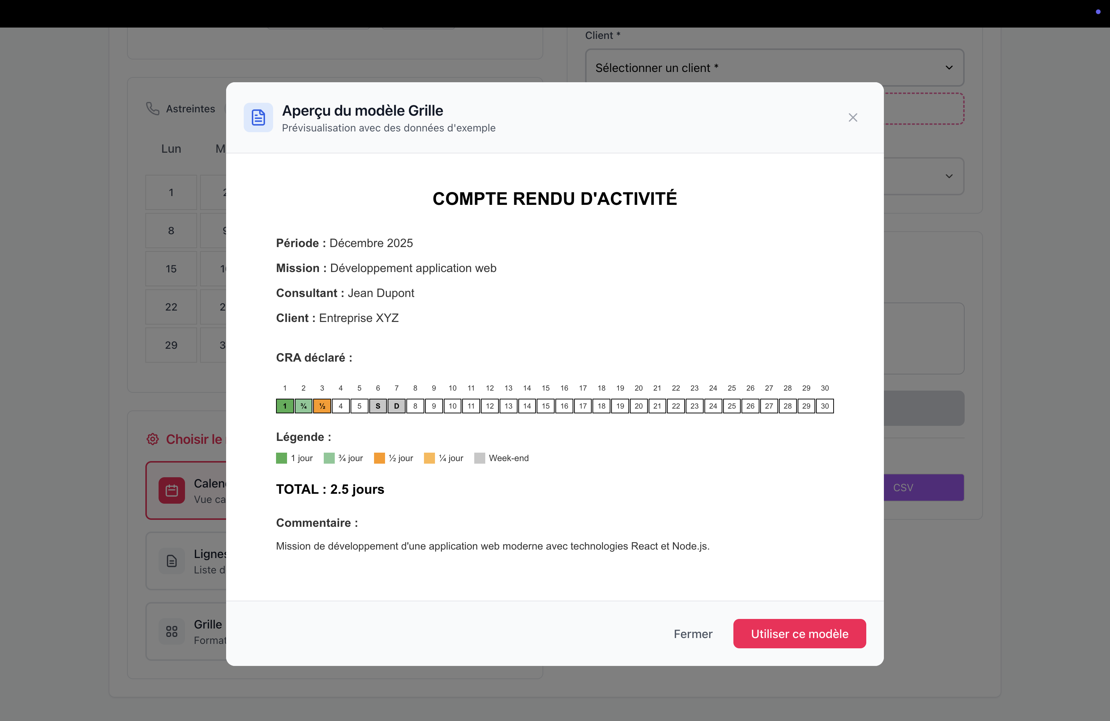
Task: Click the Grille four-squares template icon
Action: click(x=172, y=631)
